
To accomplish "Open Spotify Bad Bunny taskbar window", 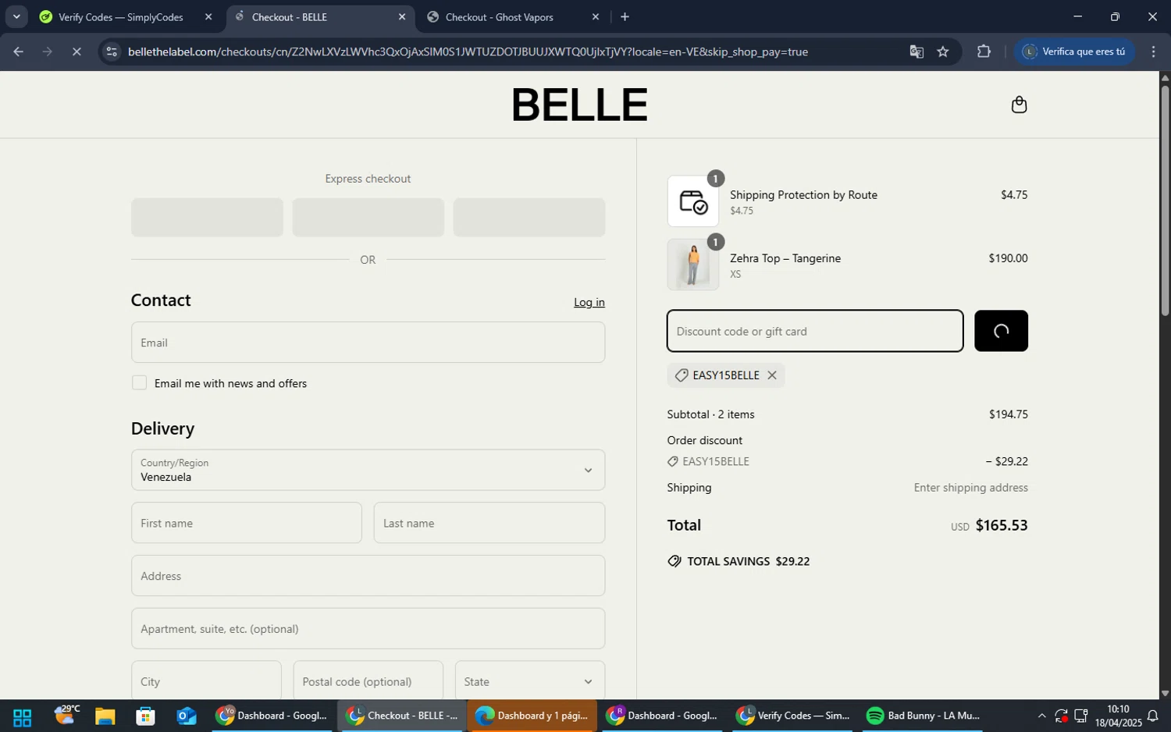I will [924, 716].
